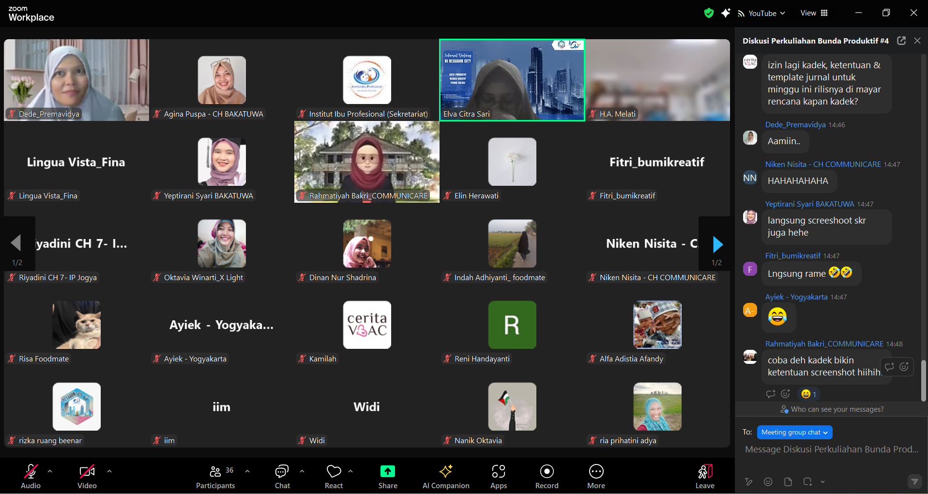Image resolution: width=928 pixels, height=494 pixels.
Task: Click sender name Yeptirani Syari BAKATUWA in chat
Action: (809, 204)
